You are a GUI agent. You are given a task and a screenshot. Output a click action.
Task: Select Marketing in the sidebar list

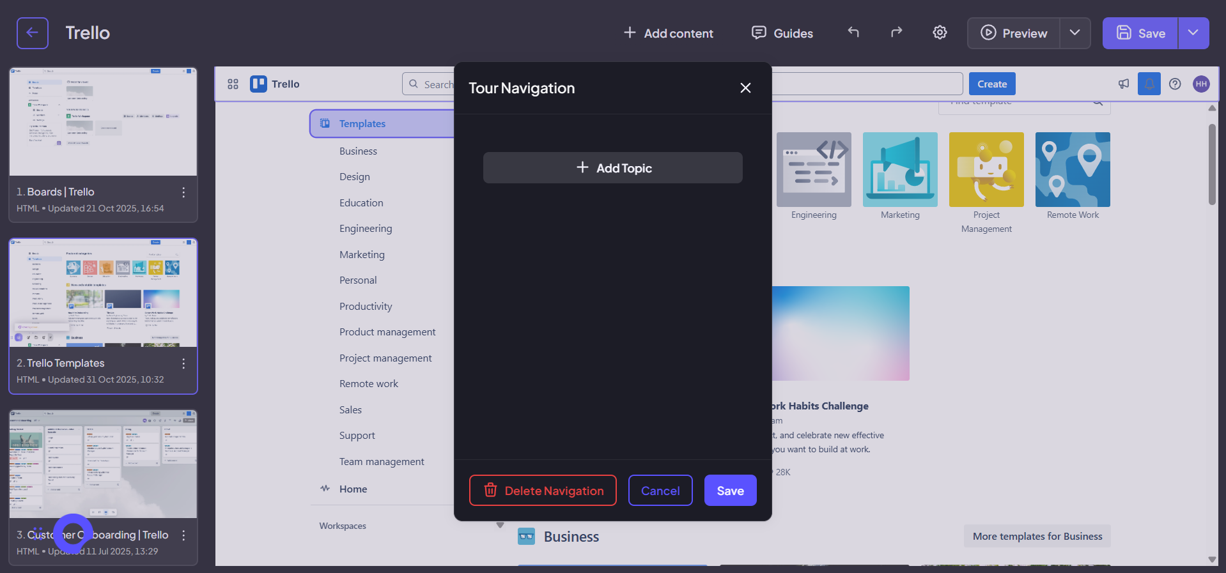point(362,255)
